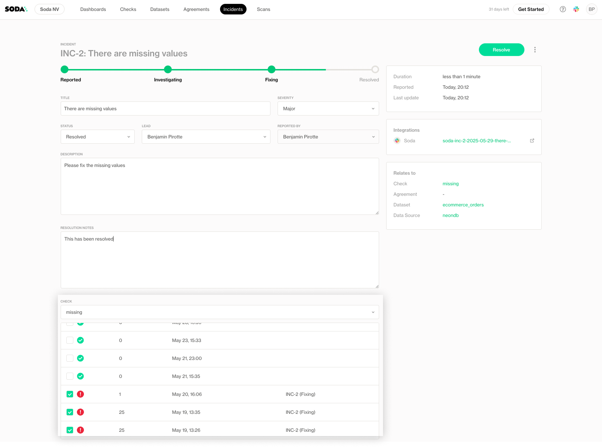The height and width of the screenshot is (448, 602).
Task: Open the help question mark icon
Action: click(x=563, y=9)
